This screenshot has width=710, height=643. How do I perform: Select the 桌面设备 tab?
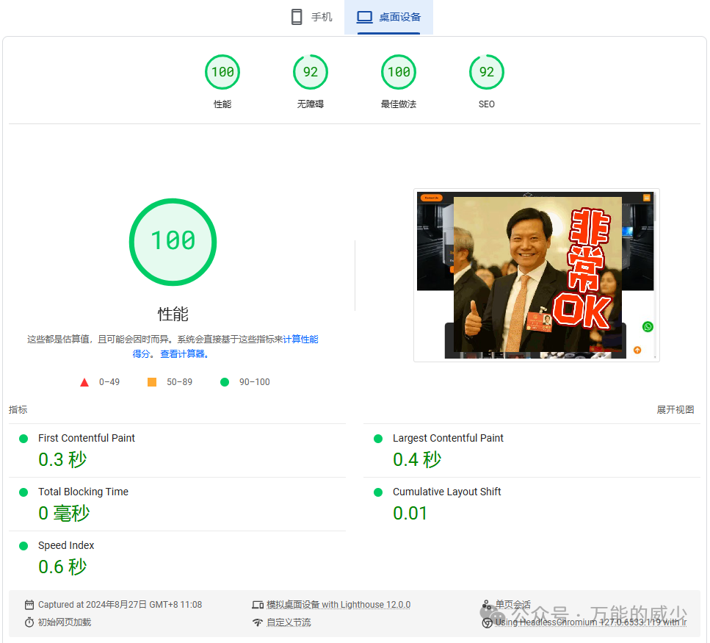coord(388,17)
